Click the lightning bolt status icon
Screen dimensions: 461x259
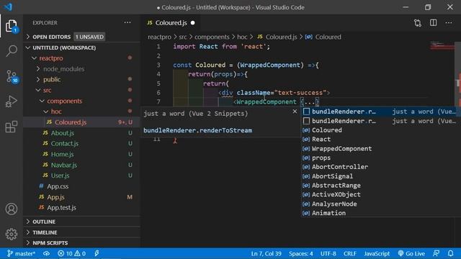coord(97,253)
